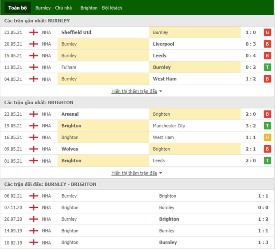
Task: Click the orange H badge for Brighton-West Ham
Action: point(267,137)
